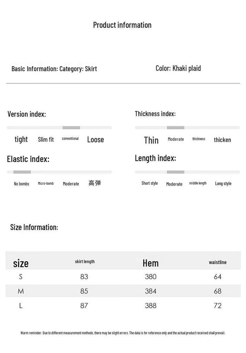Click the 'Short style' length label
The image size is (246, 353).
coord(150,183)
